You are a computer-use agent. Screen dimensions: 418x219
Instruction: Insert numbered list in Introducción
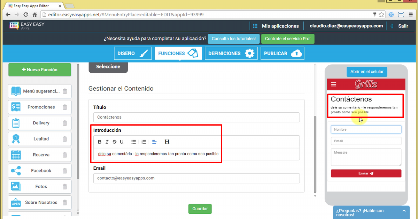pyautogui.click(x=144, y=142)
